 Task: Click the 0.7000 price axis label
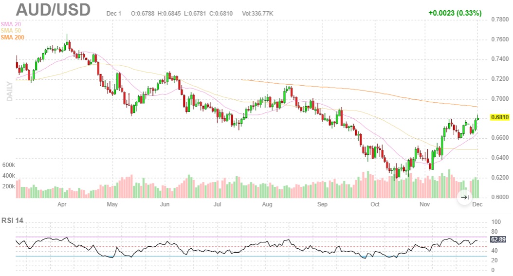(500, 99)
